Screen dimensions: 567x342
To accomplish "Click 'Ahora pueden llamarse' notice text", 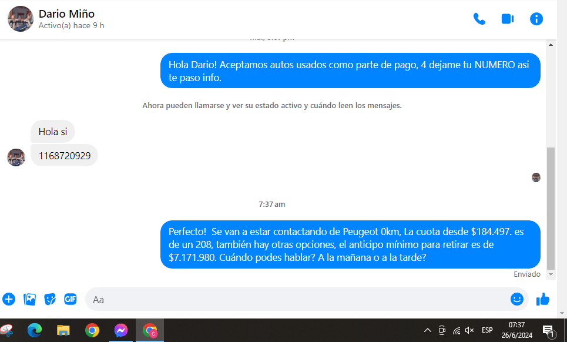I will point(272,106).
